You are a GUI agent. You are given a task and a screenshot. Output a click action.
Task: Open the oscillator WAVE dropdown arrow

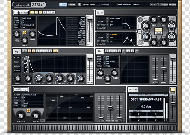[x=21, y=18]
